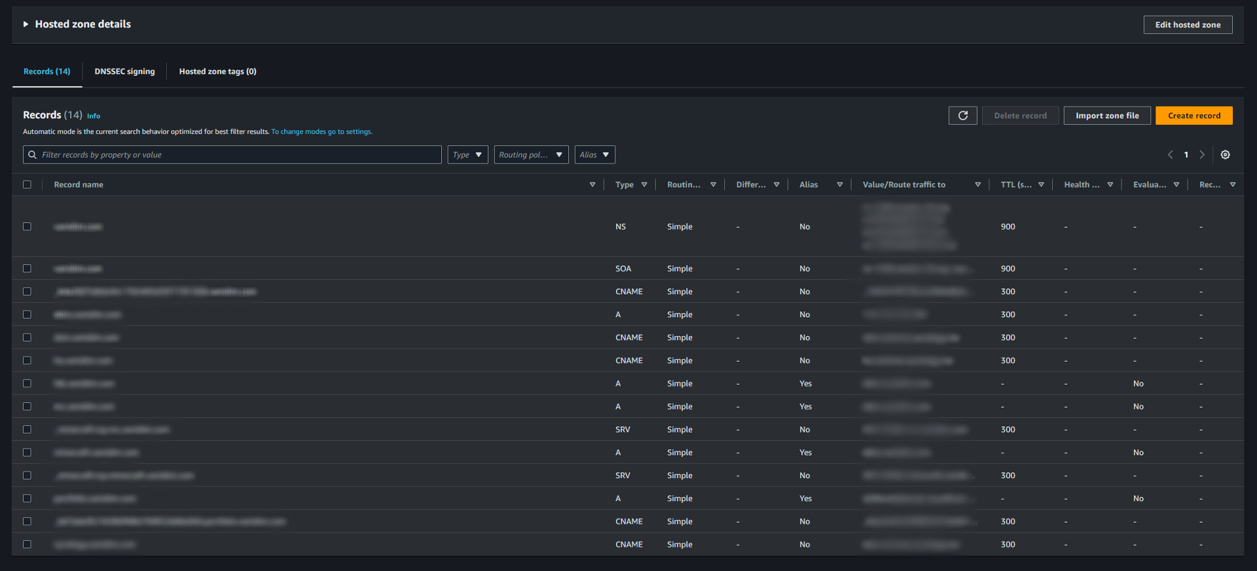Select the NS record checkbox
The height and width of the screenshot is (571, 1257).
[27, 226]
